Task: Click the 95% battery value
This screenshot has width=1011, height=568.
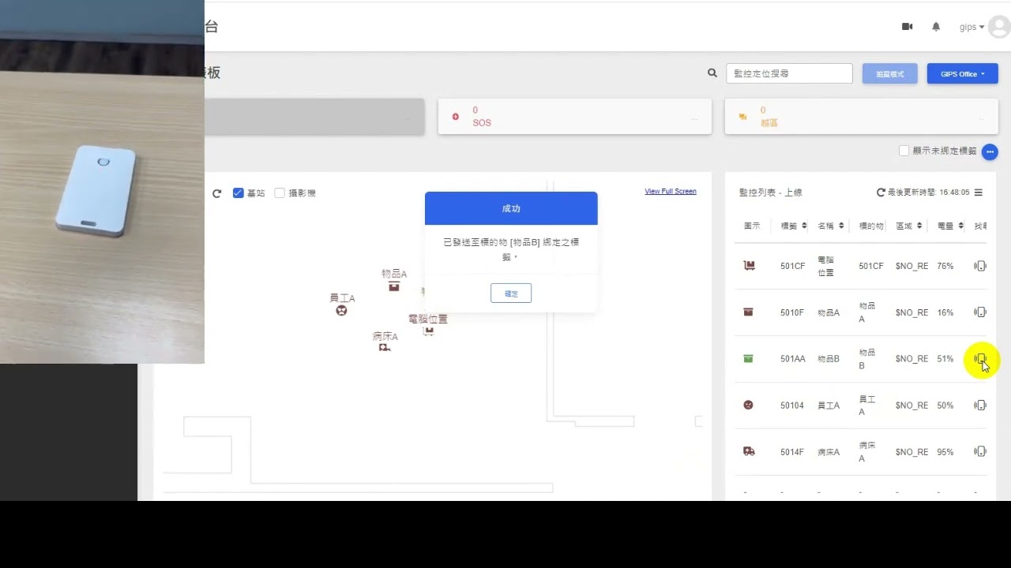Action: pyautogui.click(x=945, y=452)
